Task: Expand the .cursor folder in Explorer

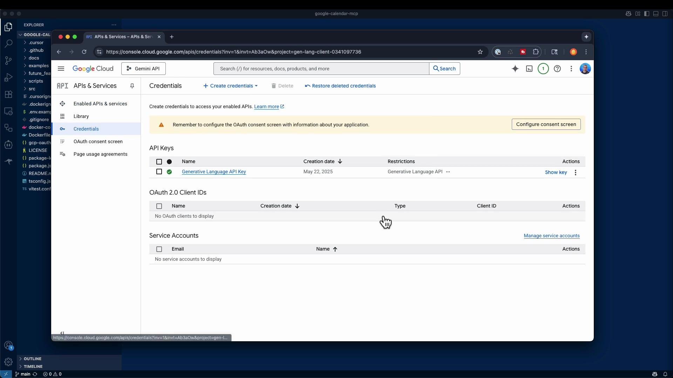Action: (36, 43)
